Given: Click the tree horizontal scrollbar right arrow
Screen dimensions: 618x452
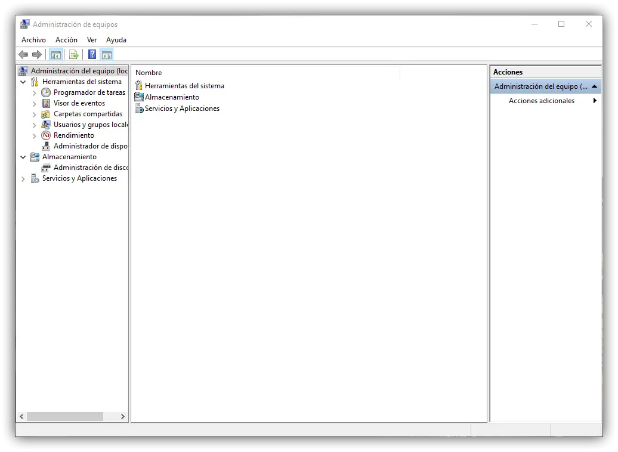Looking at the screenshot, I should pos(122,417).
